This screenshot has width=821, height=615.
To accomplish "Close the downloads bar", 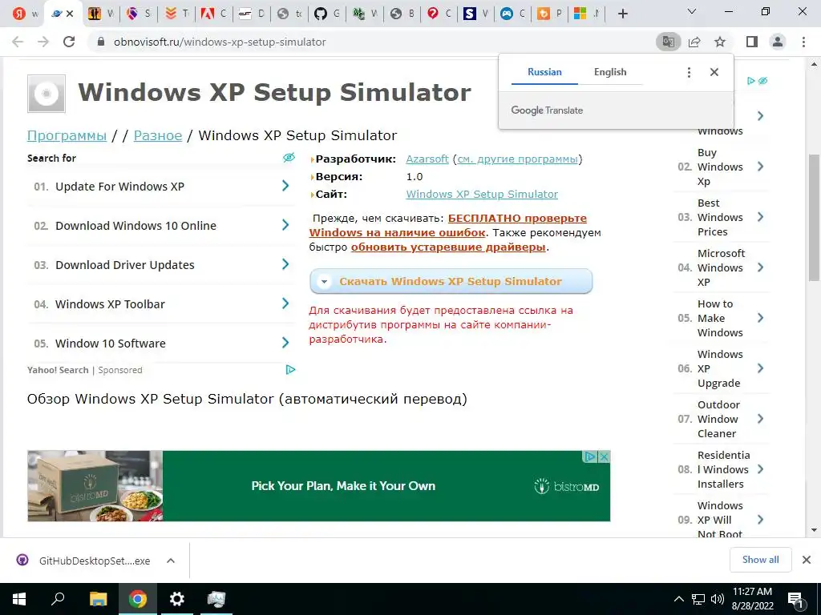I will coord(807,560).
